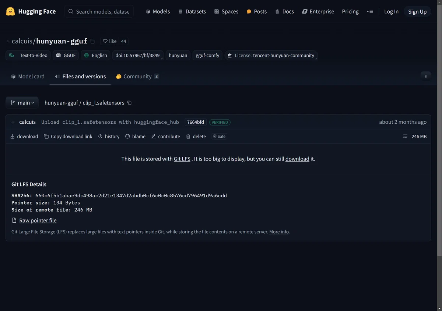
Task: Open the Datasets page
Action: (x=192, y=11)
